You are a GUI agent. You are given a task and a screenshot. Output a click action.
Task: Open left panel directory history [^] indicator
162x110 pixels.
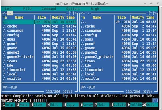[x=72, y=13]
